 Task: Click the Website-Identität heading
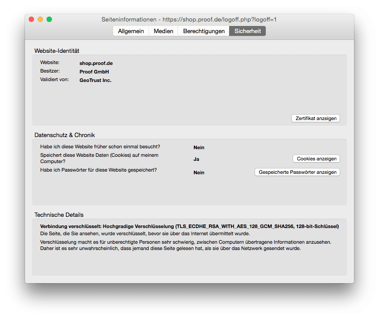click(x=57, y=51)
